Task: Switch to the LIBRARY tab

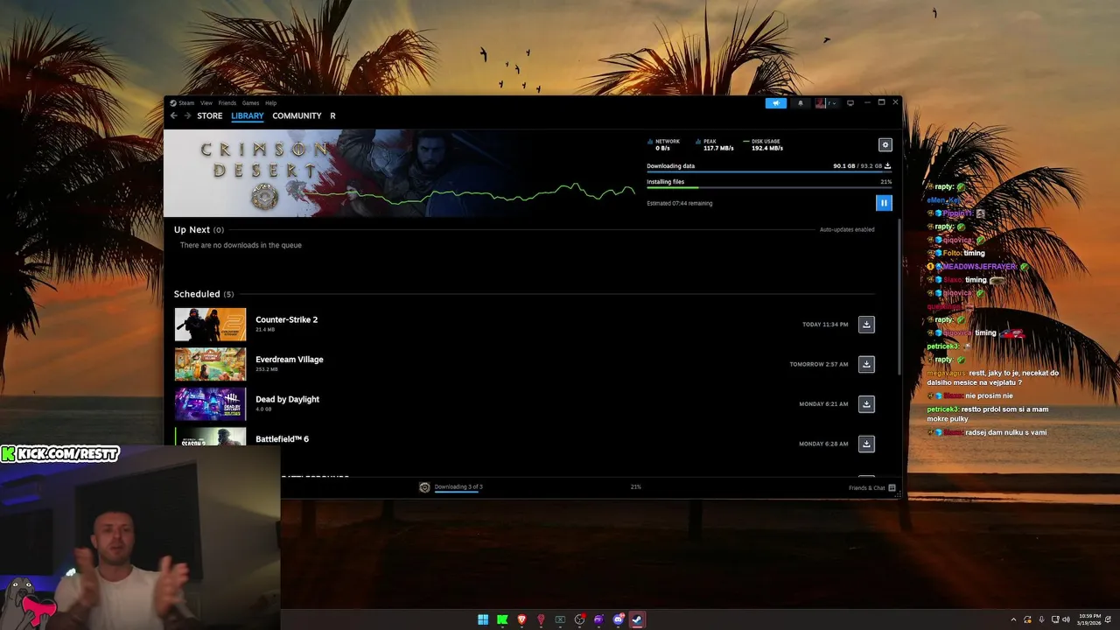Action: [x=248, y=115]
